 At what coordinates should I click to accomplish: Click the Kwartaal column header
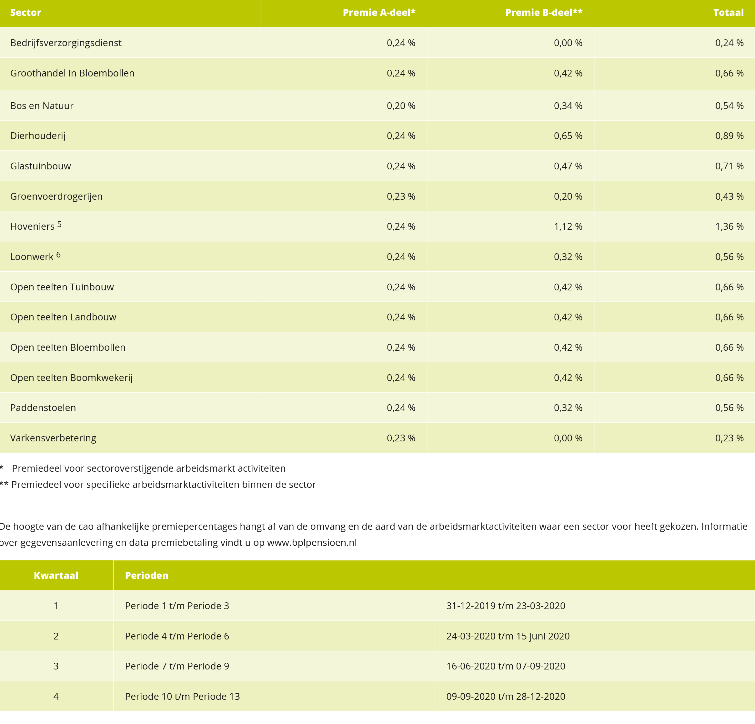click(56, 575)
